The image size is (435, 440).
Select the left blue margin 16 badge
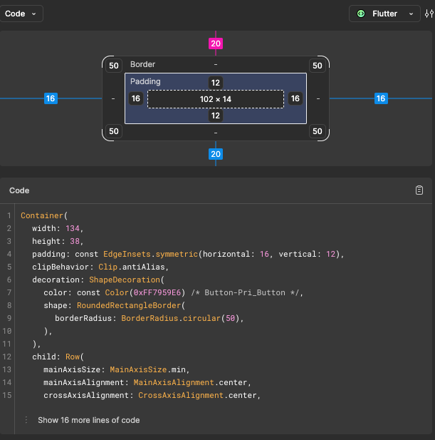click(51, 98)
